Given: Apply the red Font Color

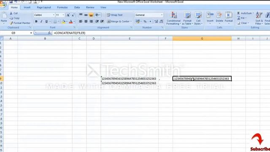Looking at the screenshot, I should point(71,22).
